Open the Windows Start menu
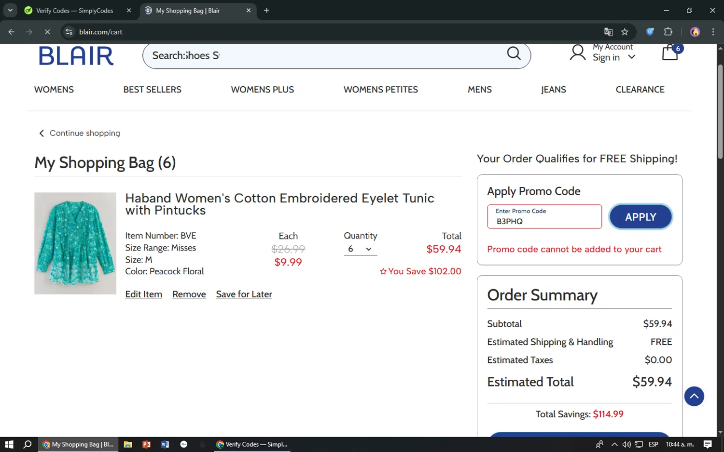724x452 pixels. coord(9,444)
